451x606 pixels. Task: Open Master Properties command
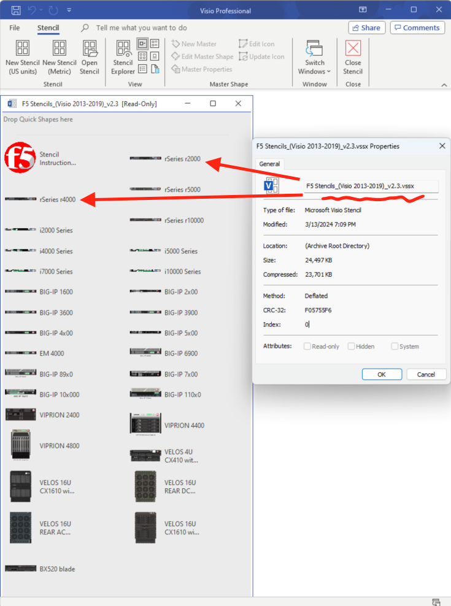[202, 69]
